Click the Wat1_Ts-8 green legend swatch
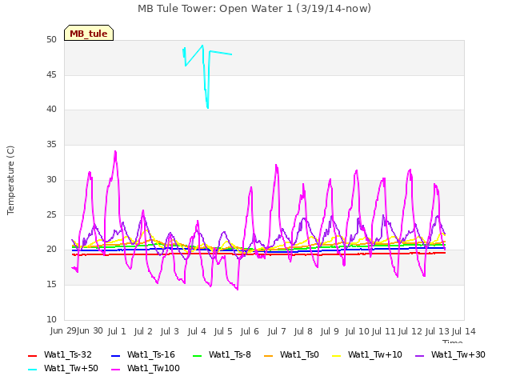This screenshot has width=512, height=384. click(198, 355)
